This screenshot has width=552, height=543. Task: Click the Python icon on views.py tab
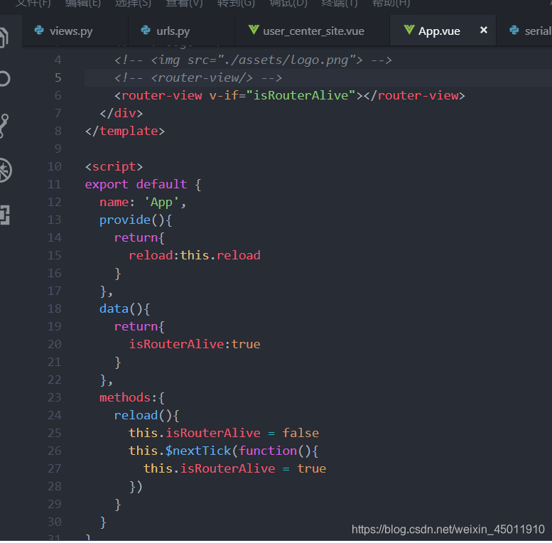(39, 31)
